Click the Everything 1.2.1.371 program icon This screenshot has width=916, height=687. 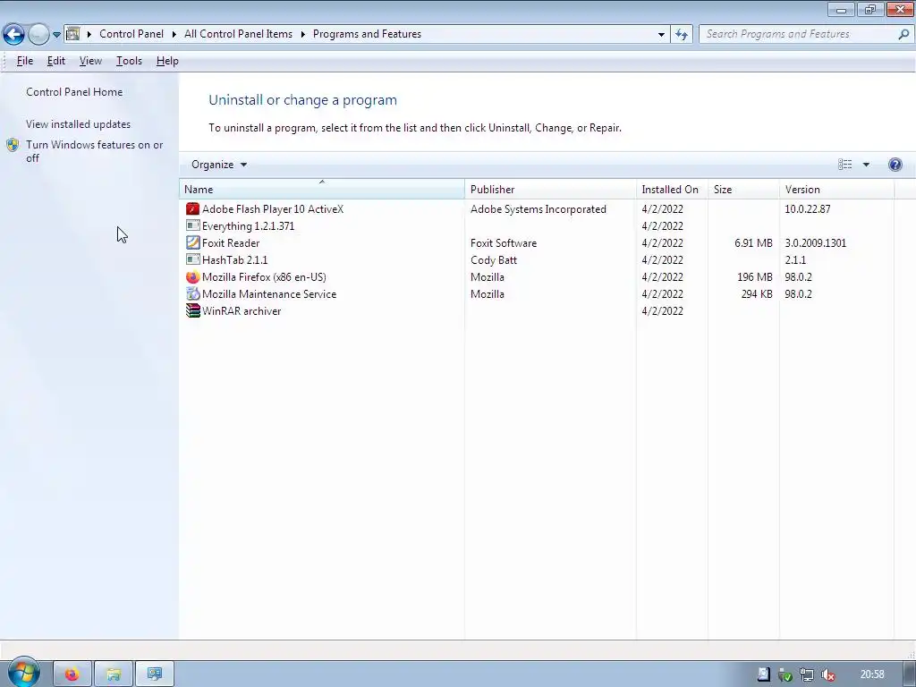(x=192, y=225)
